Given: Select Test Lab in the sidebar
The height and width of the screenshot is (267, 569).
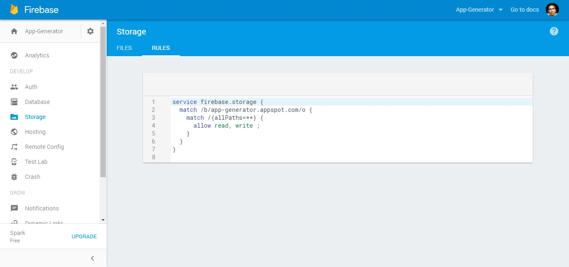Looking at the screenshot, I should point(37,161).
